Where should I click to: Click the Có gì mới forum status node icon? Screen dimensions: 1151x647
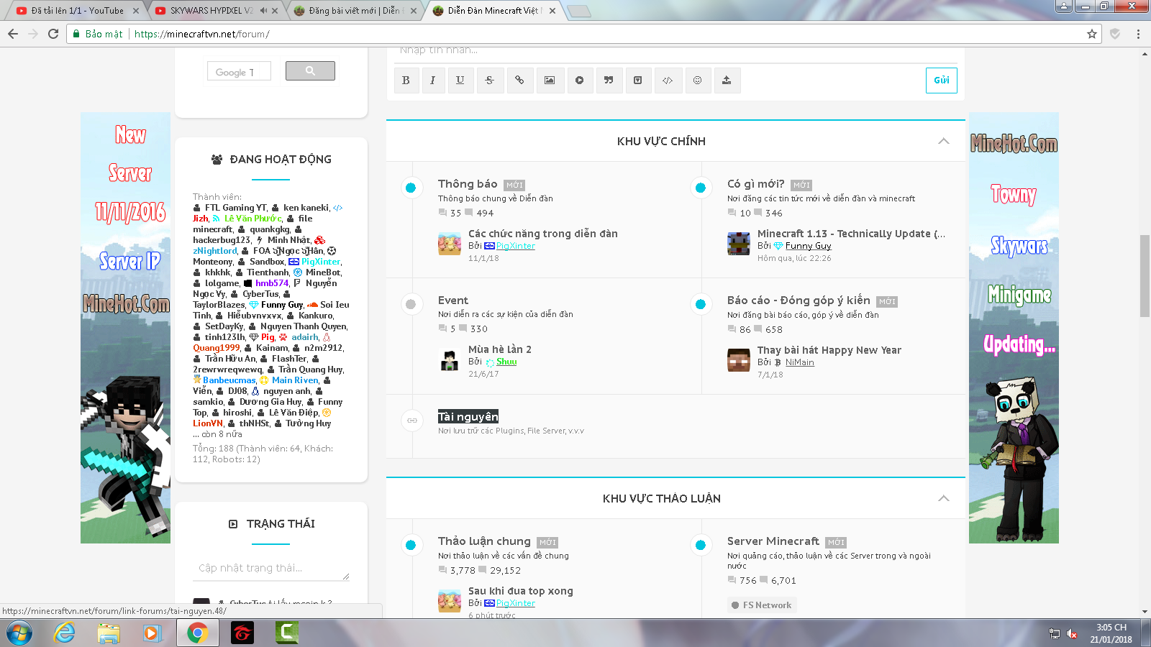pos(701,188)
